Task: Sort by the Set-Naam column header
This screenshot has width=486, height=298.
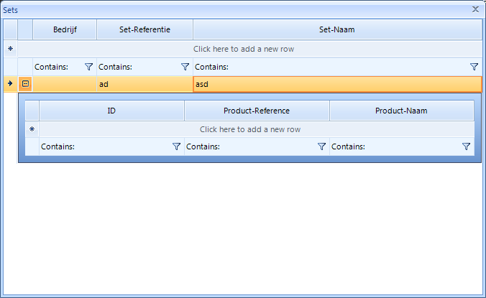Action: pos(336,30)
